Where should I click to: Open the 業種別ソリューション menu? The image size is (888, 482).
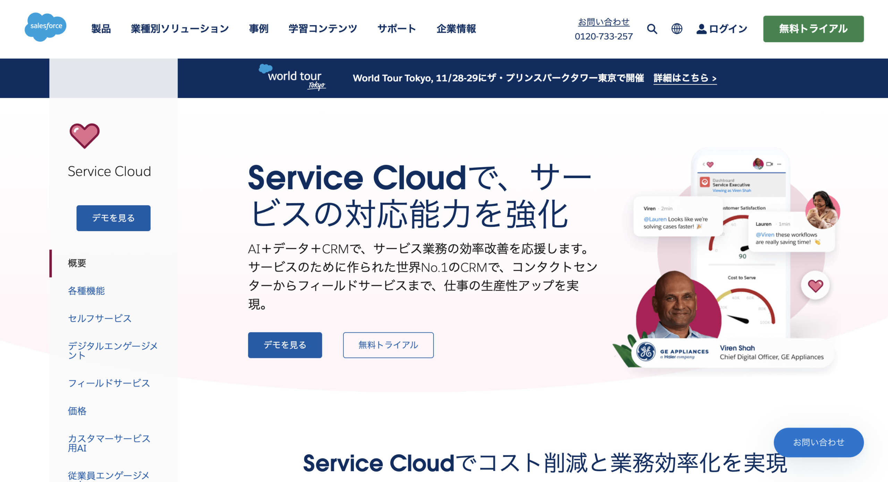[x=180, y=29]
